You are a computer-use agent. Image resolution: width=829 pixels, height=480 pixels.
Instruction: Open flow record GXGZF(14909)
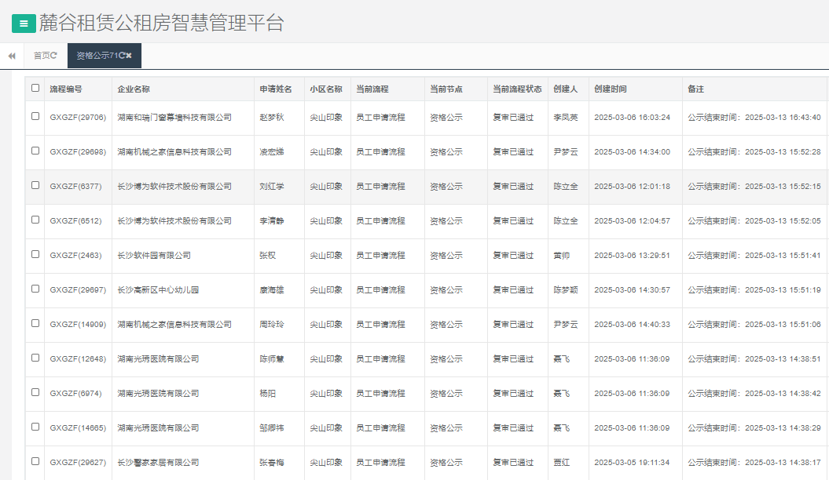coord(77,324)
